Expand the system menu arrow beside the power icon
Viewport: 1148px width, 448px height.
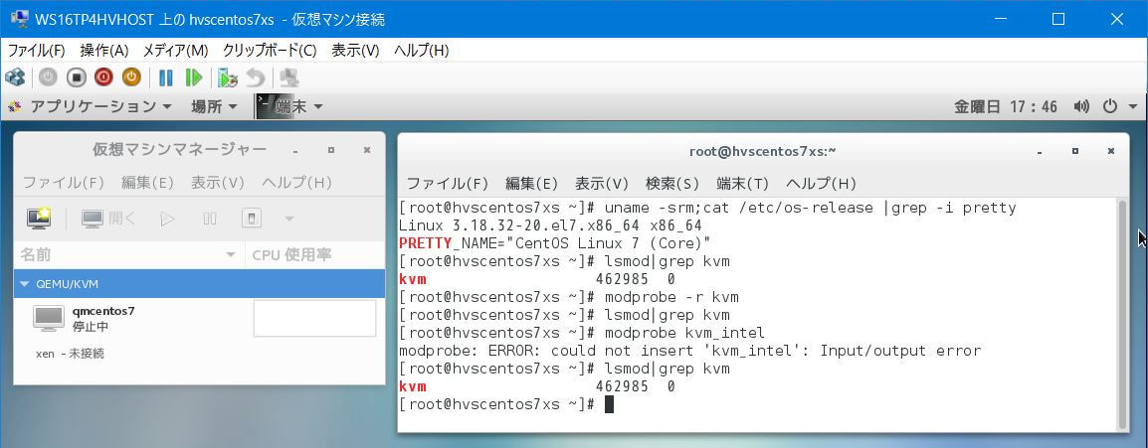click(1133, 106)
